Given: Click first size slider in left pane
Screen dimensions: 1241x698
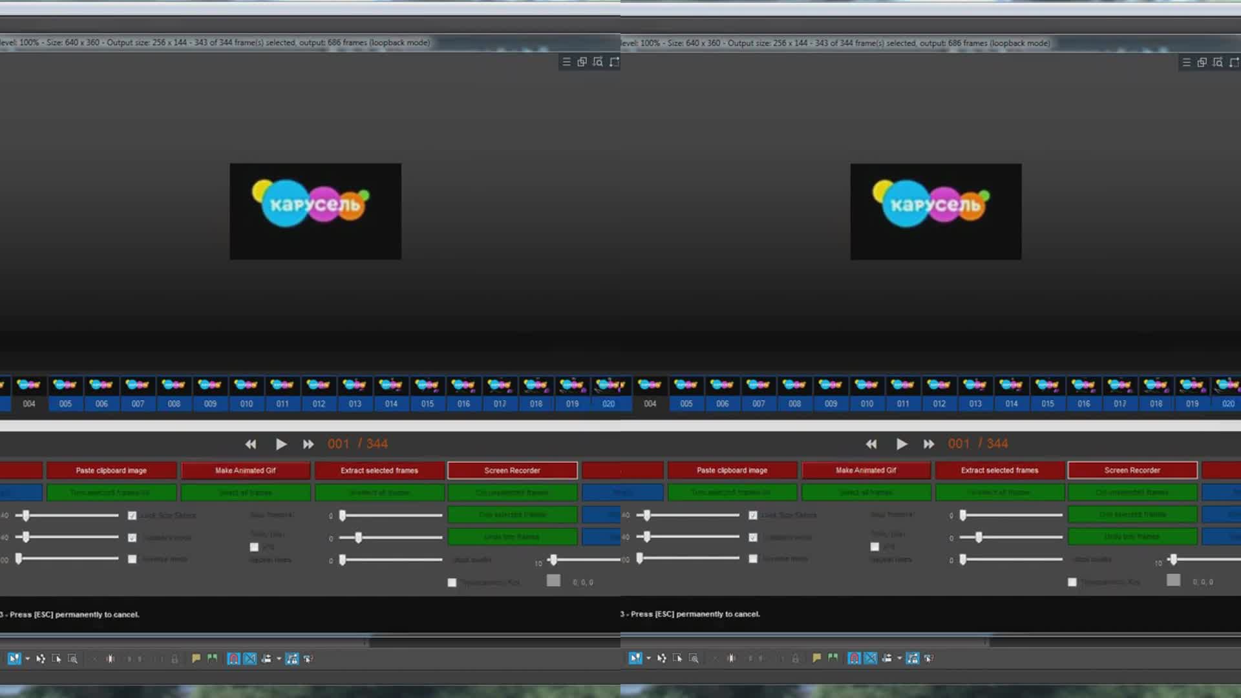Looking at the screenshot, I should (67, 516).
